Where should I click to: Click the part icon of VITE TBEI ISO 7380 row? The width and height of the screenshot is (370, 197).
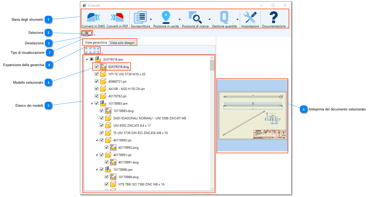[x=113, y=184]
